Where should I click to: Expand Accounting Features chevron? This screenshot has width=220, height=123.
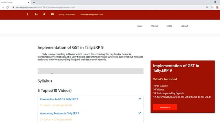tap(140, 113)
